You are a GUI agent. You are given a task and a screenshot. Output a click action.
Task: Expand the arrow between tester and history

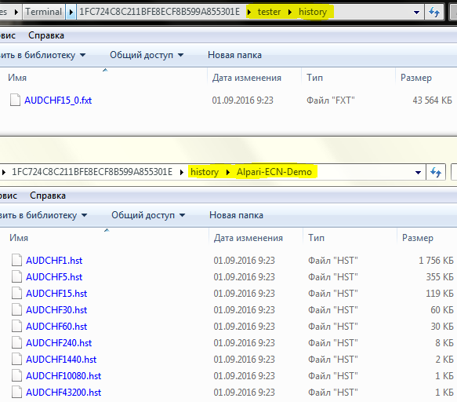pyautogui.click(x=290, y=12)
